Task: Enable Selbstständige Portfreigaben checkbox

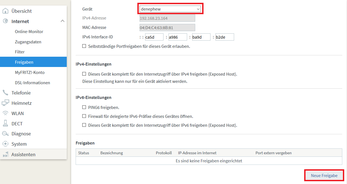Action: click(84, 46)
